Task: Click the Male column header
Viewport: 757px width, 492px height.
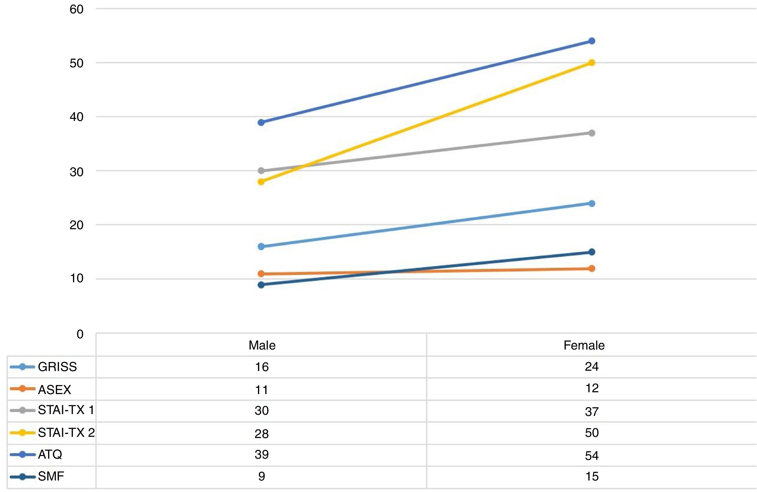Action: point(262,346)
